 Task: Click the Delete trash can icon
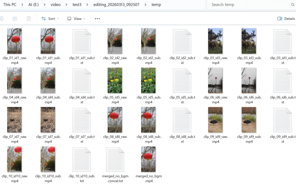point(29,19)
